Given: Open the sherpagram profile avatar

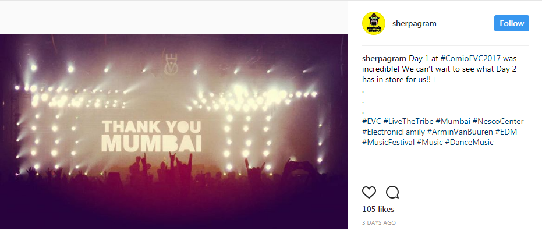Looking at the screenshot, I should [374, 23].
